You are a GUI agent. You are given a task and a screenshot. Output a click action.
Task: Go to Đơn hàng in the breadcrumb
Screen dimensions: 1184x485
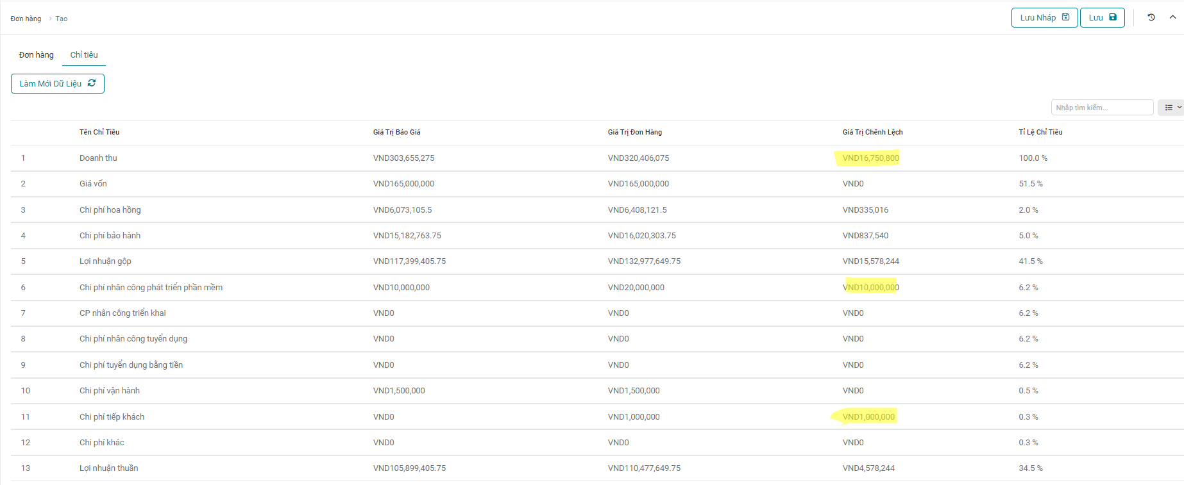[26, 19]
